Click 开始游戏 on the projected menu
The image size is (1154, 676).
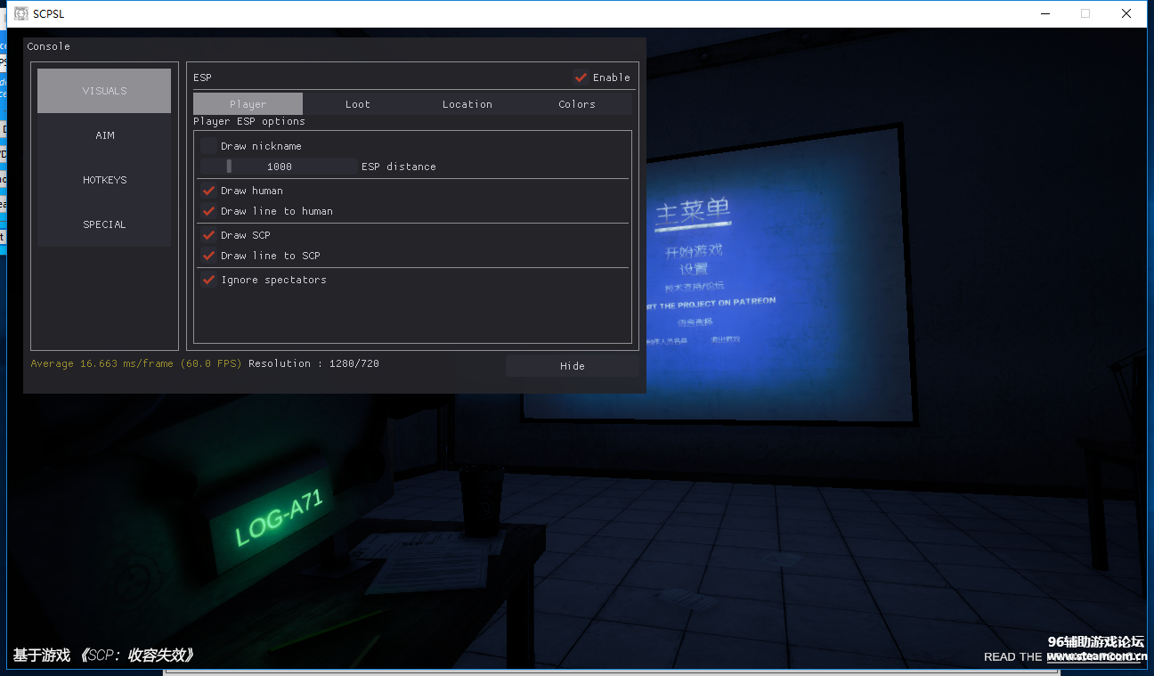click(694, 251)
